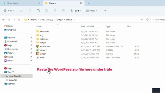Viewport: 165px width, 93px height.
Task: Click the Cut scissors icon
Action: (21, 11)
